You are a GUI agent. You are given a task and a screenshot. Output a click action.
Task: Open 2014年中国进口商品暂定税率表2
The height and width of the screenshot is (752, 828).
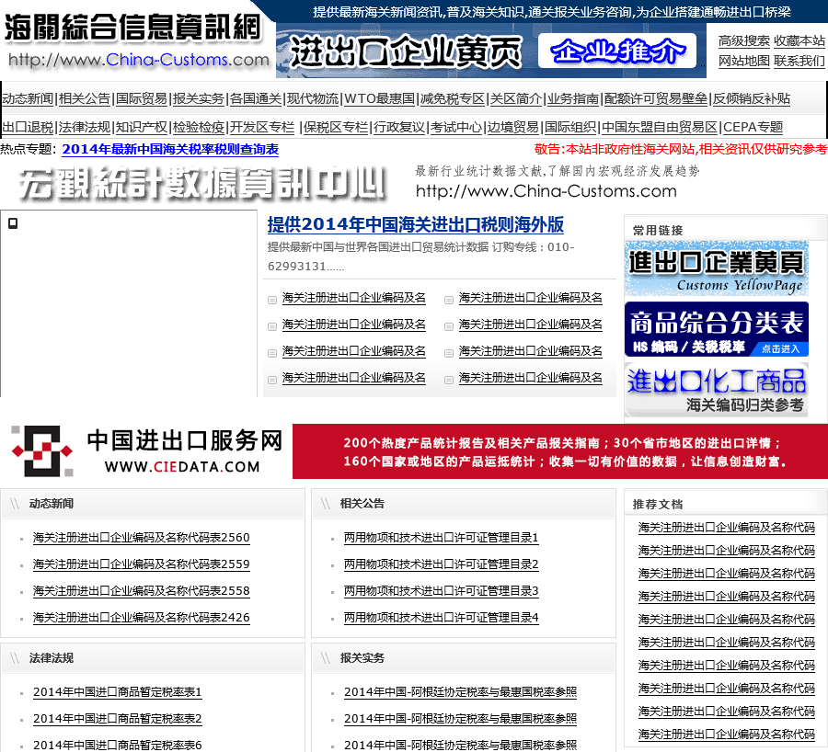[117, 719]
